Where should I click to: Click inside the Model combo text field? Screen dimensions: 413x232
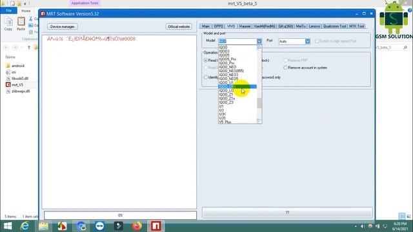tap(237, 41)
